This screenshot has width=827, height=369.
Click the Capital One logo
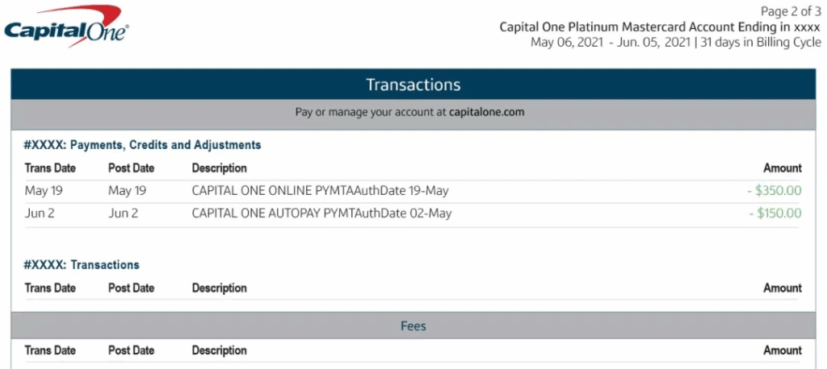pos(66,26)
